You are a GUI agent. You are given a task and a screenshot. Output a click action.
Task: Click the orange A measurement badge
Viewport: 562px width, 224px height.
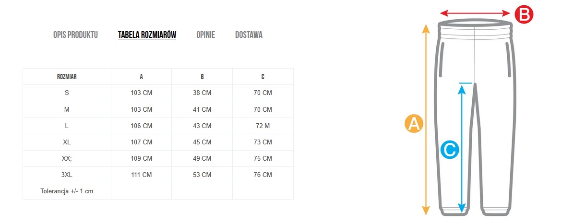pyautogui.click(x=414, y=123)
